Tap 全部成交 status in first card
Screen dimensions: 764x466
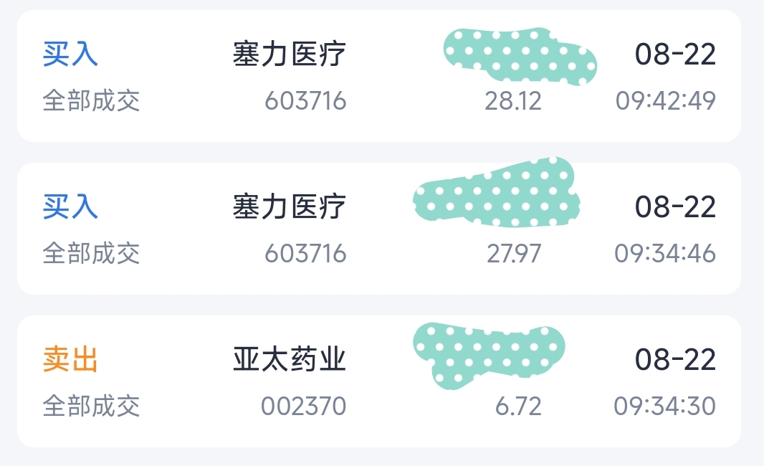click(x=91, y=101)
